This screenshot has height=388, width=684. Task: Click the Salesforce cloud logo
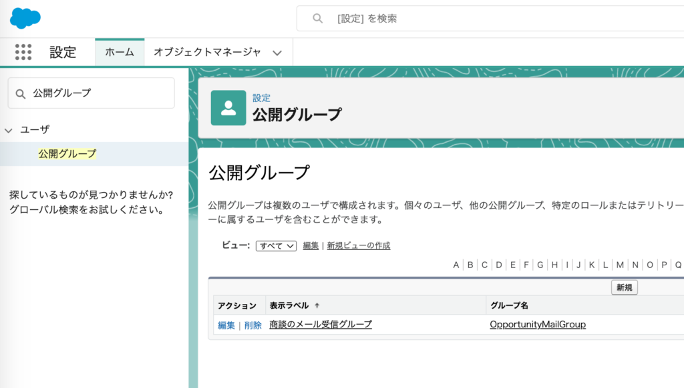point(25,18)
